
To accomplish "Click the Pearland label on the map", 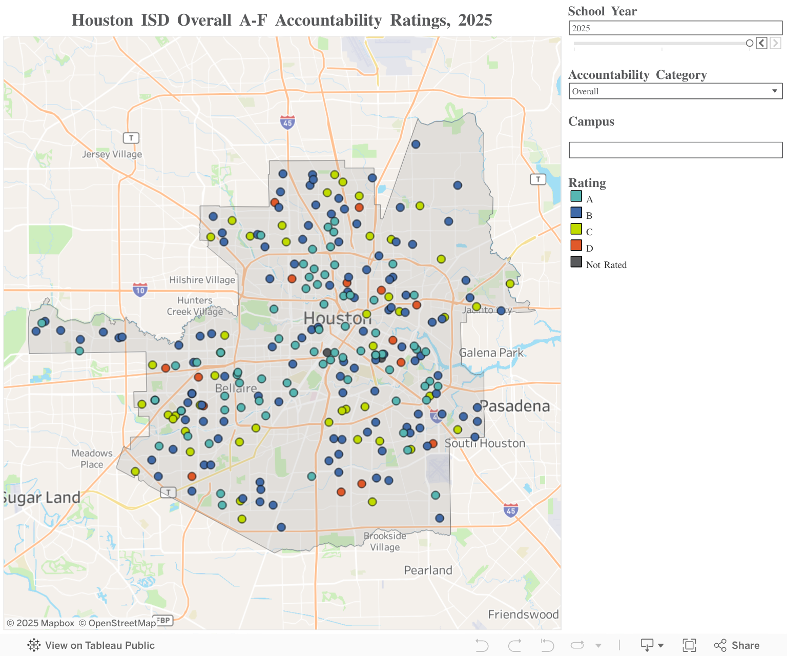I will tap(428, 570).
